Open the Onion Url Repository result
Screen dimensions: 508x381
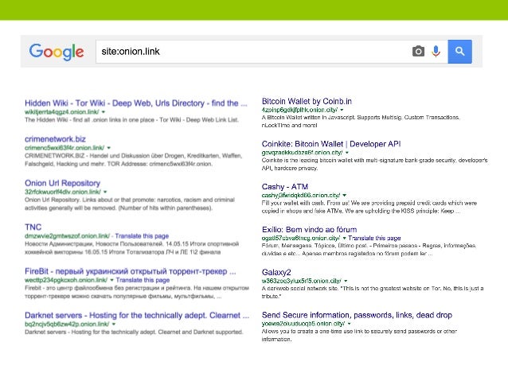pyautogui.click(x=63, y=183)
